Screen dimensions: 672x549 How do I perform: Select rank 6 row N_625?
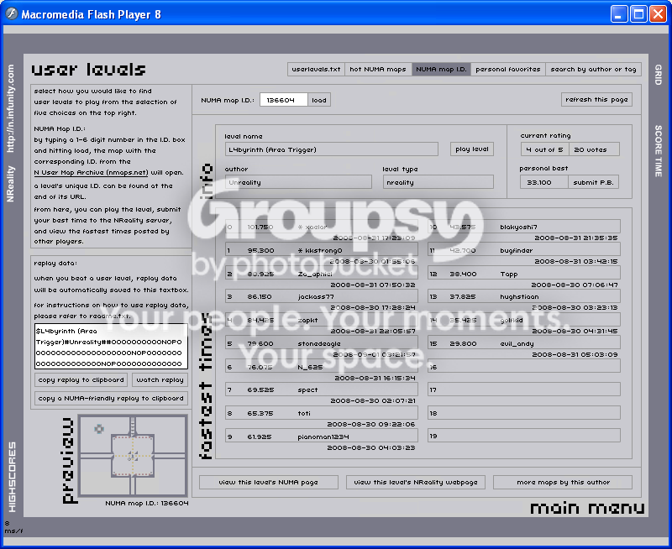click(x=322, y=367)
